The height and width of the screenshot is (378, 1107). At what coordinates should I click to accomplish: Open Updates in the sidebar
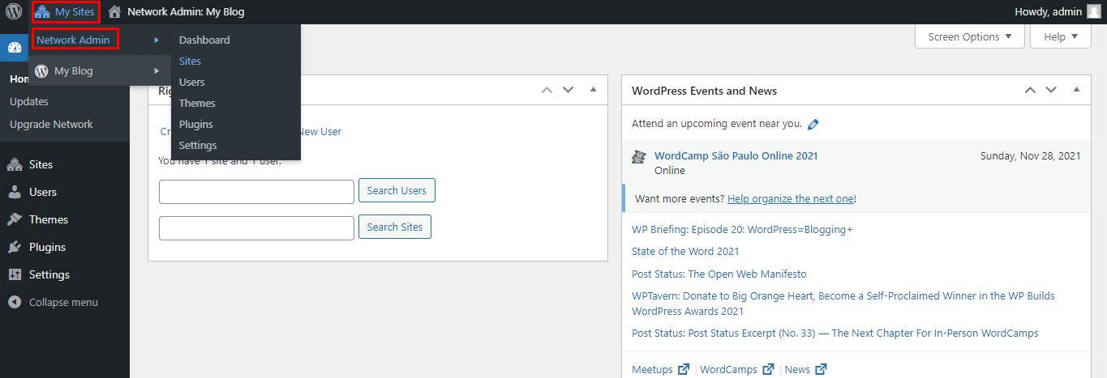[29, 101]
